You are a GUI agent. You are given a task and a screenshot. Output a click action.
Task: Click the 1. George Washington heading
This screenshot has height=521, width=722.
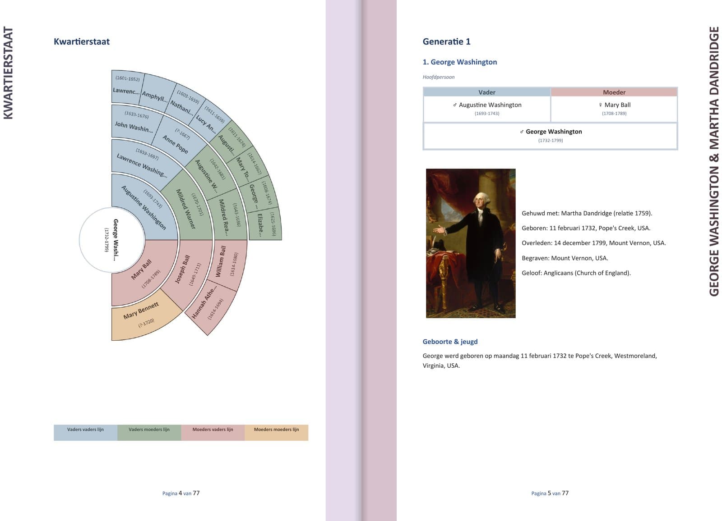pos(460,62)
